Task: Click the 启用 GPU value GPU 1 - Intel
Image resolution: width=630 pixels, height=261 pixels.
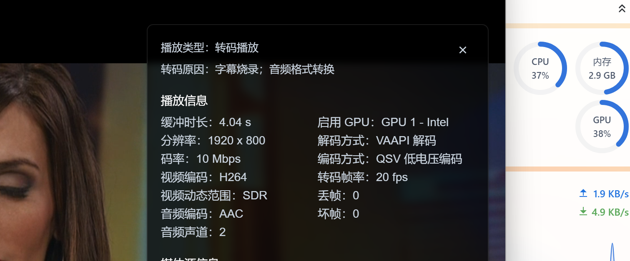Action: pyautogui.click(x=415, y=122)
